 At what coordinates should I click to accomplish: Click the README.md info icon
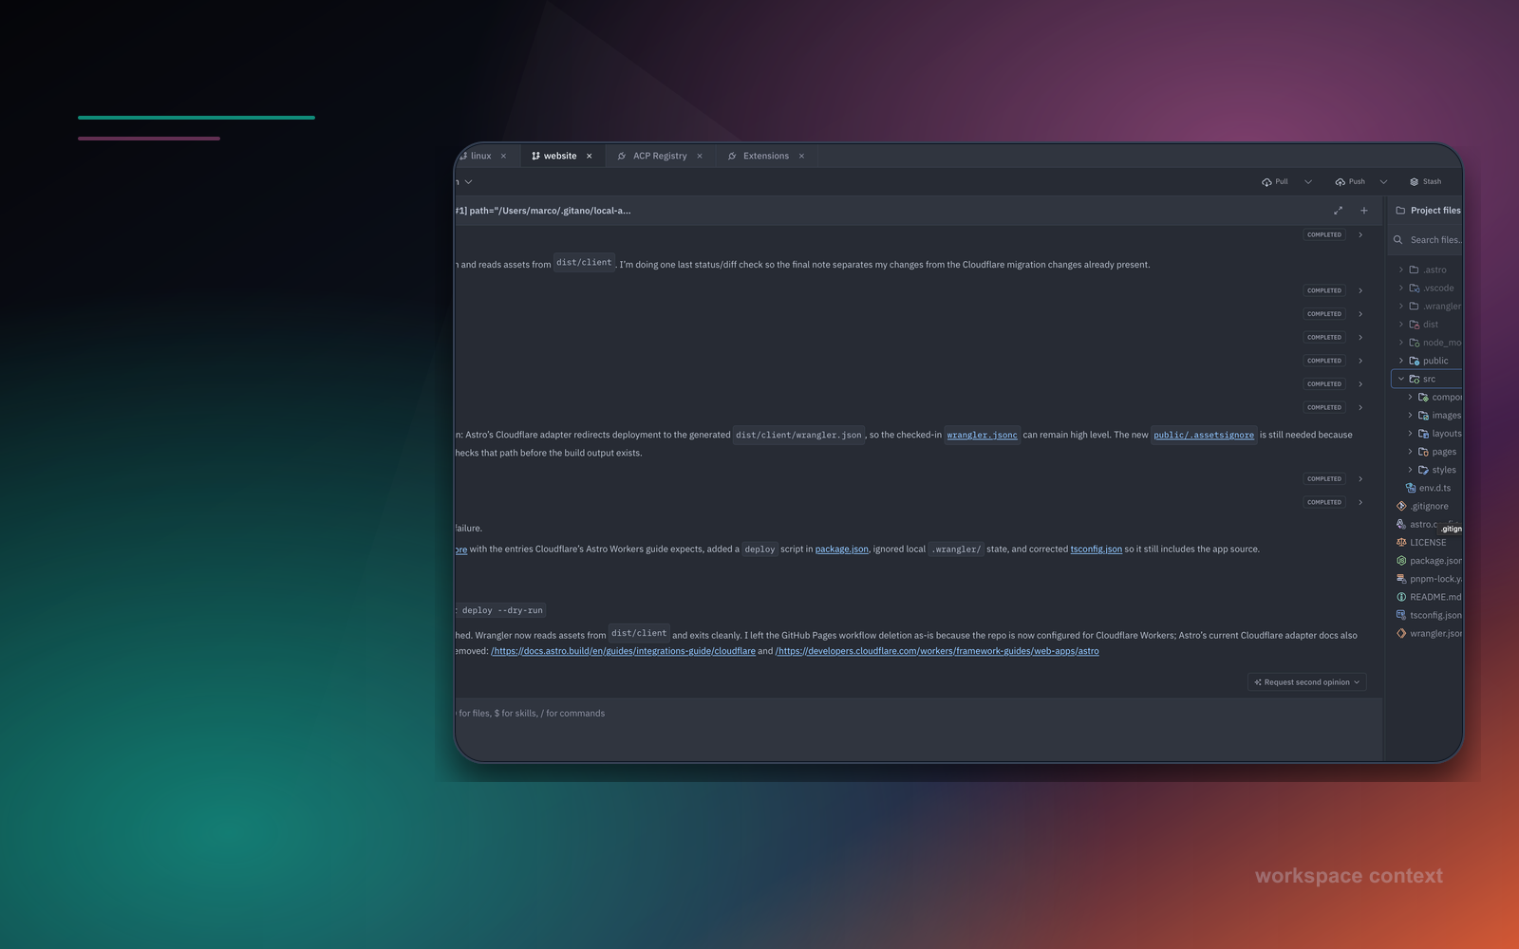[x=1401, y=597]
